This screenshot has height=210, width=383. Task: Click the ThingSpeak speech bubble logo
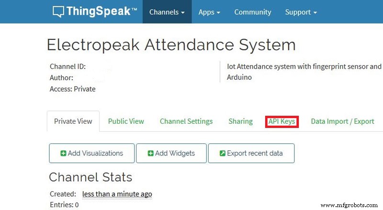coord(58,12)
